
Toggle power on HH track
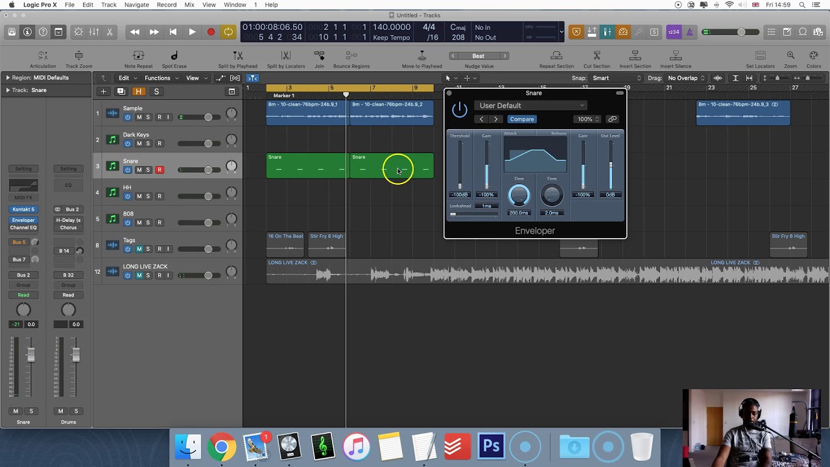click(x=128, y=196)
